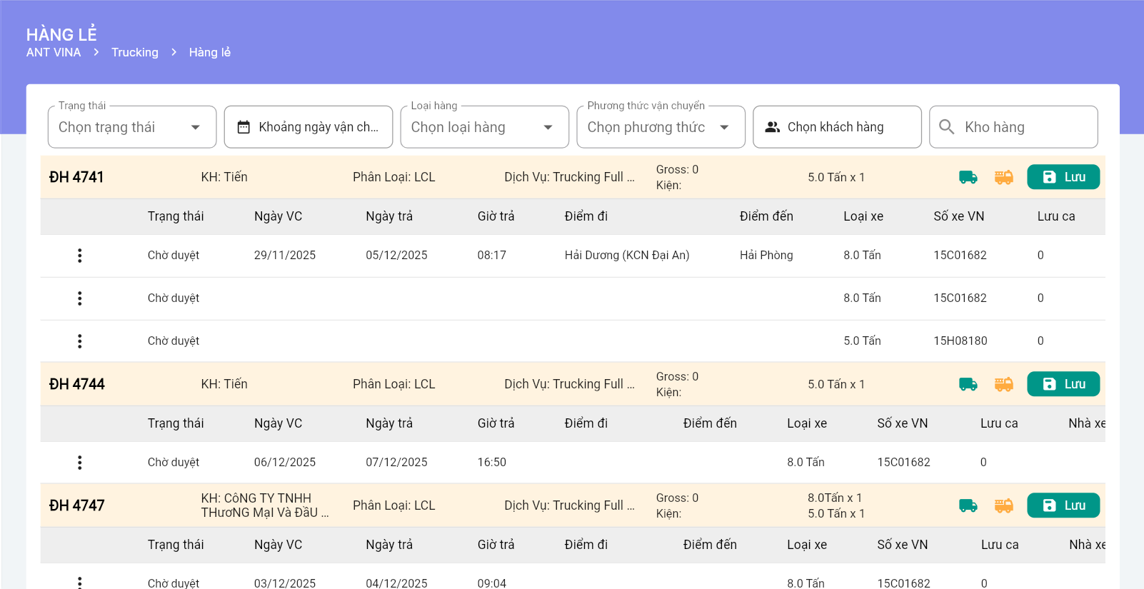
Task: Click orange truck icon for order ĐH 4744
Action: [1003, 384]
